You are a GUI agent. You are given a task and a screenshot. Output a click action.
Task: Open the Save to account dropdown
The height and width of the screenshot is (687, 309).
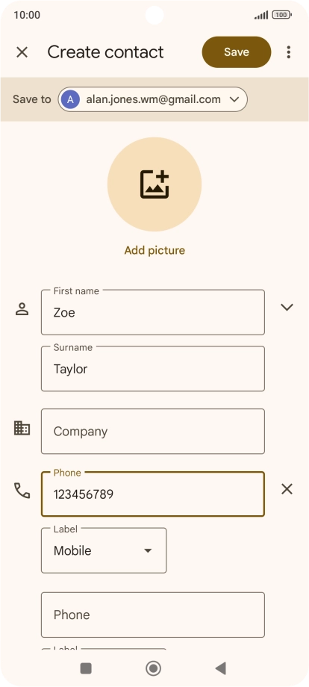click(153, 99)
